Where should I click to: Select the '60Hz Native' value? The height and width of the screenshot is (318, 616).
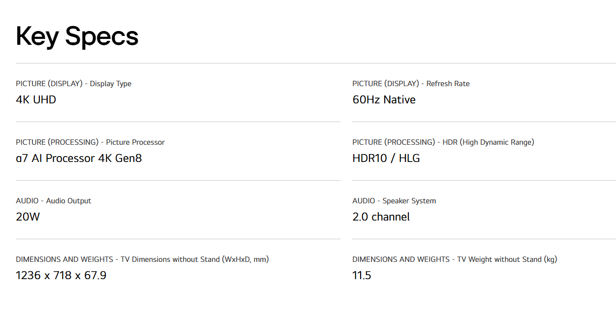click(384, 100)
